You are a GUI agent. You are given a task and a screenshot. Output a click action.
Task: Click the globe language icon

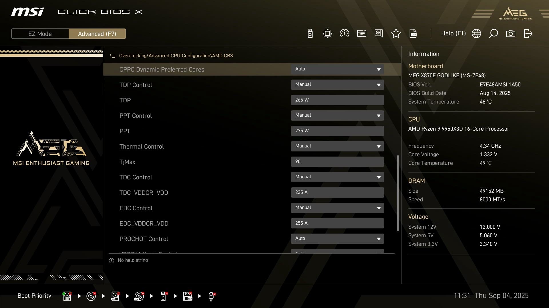coord(476,34)
